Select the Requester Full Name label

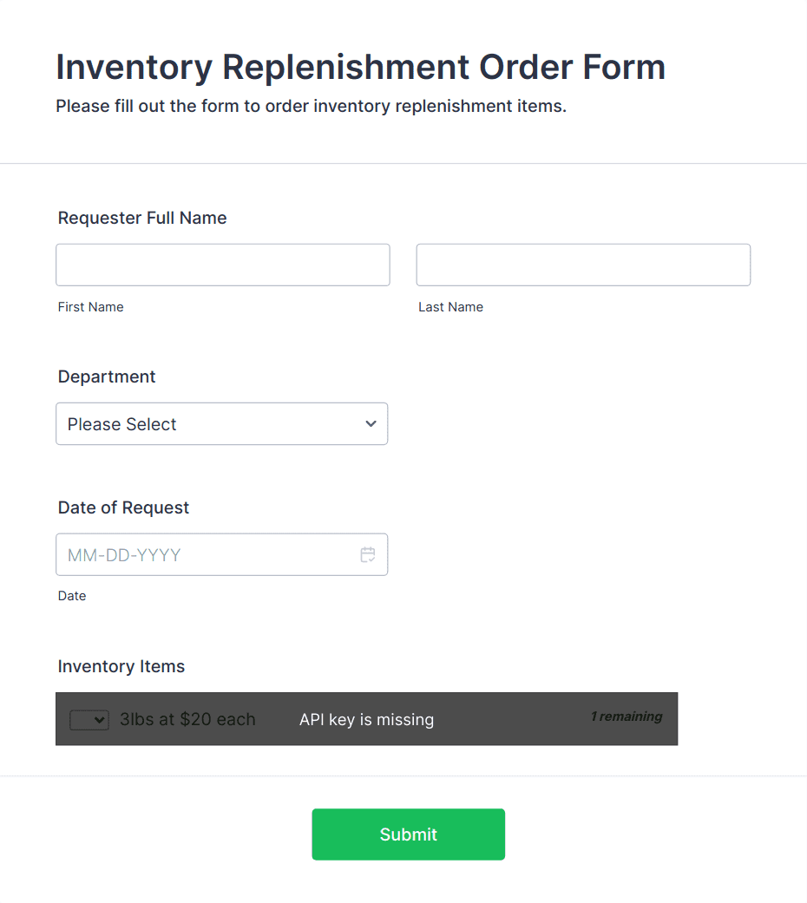click(142, 219)
